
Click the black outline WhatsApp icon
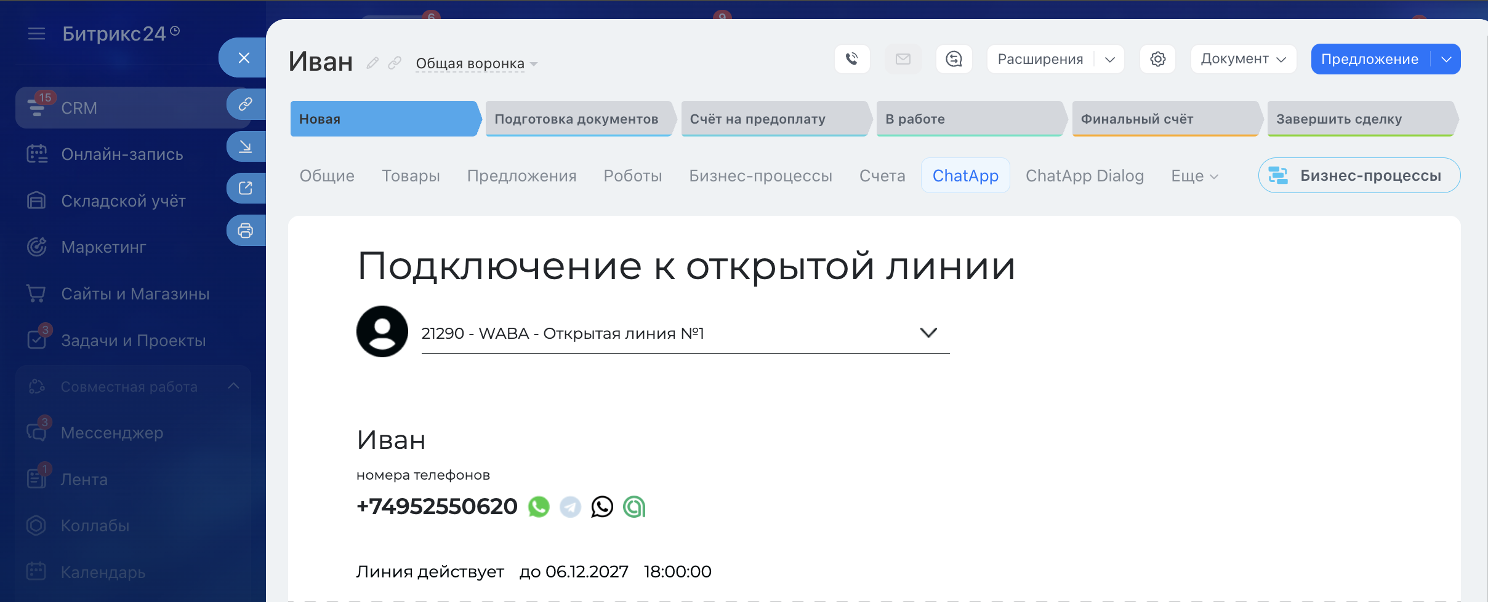coord(602,507)
